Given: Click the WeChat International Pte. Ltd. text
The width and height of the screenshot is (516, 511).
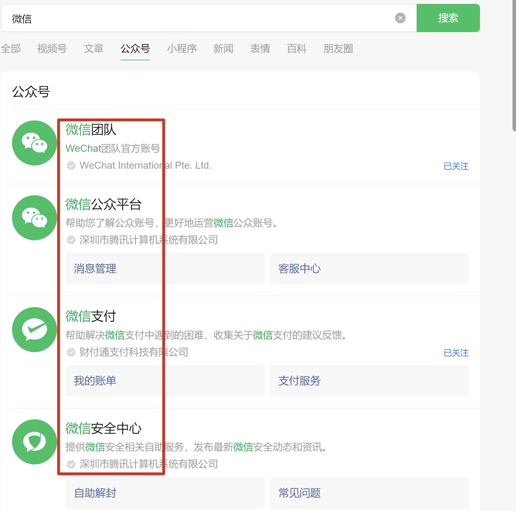Looking at the screenshot, I should point(146,166).
